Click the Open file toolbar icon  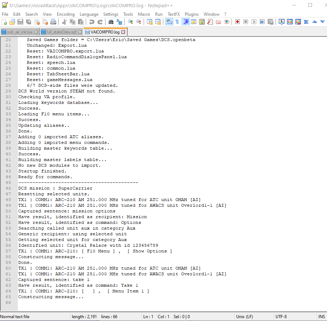pos(12,22)
